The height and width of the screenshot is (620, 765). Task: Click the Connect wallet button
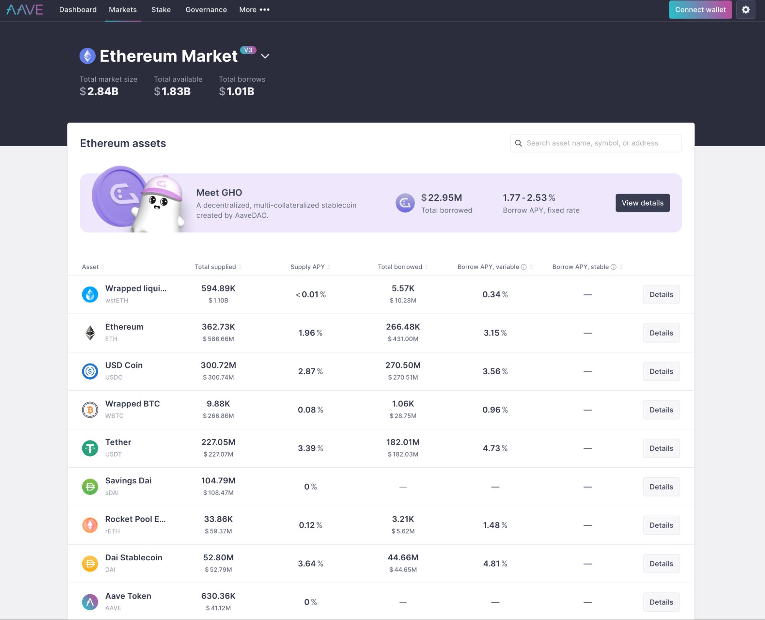pyautogui.click(x=700, y=10)
